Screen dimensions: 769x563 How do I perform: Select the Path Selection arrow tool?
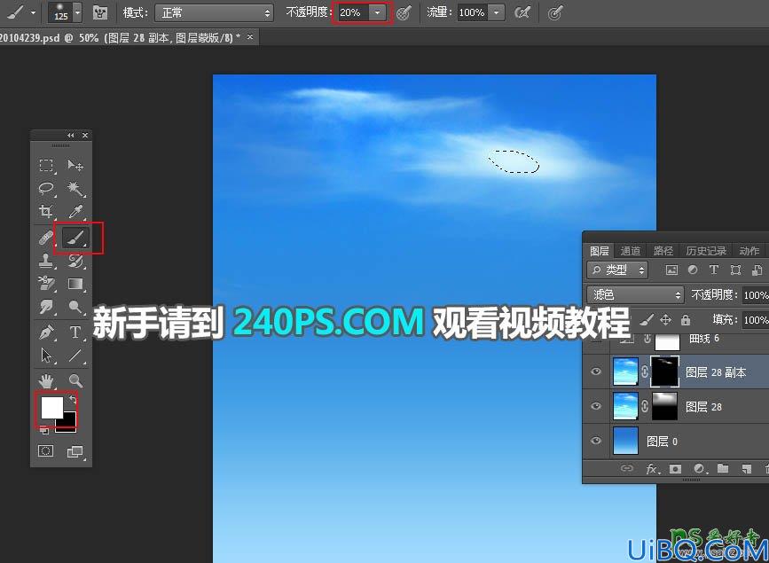[x=46, y=356]
